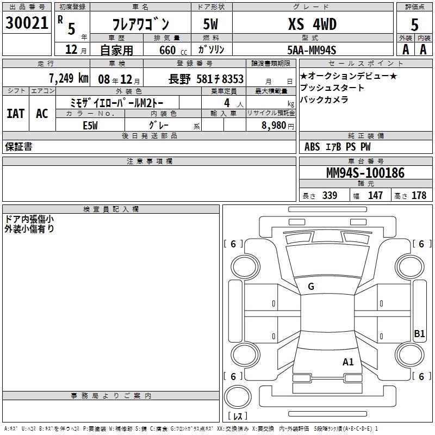Click color number E5W

tap(90, 126)
